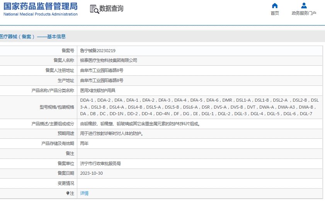This screenshot has height=201, width=325.
Task: Select the date 2023-10-30
Action: tap(92, 174)
